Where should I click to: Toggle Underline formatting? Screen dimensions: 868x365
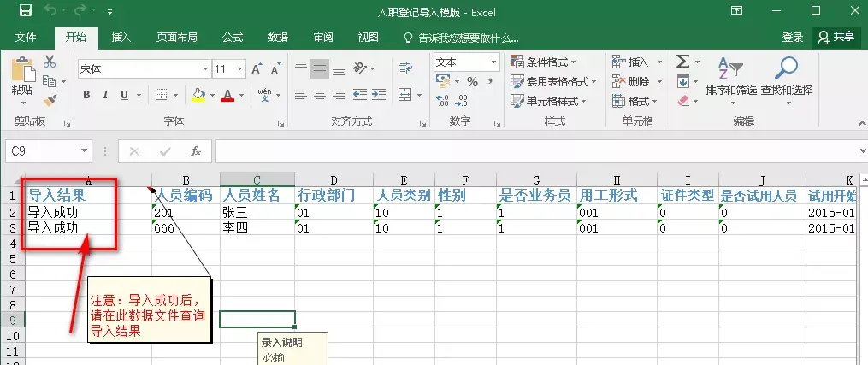(x=124, y=95)
